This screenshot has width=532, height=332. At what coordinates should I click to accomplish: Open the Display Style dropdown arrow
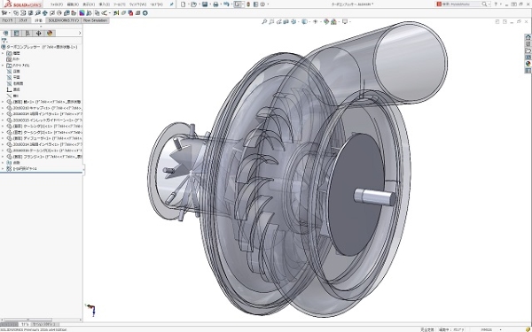(309, 21)
